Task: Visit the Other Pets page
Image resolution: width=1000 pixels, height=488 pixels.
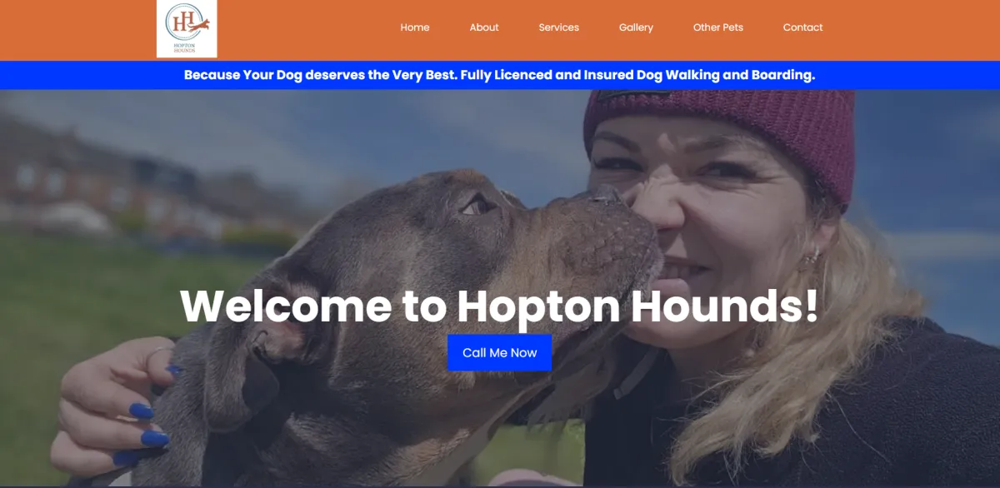Action: [x=718, y=27]
